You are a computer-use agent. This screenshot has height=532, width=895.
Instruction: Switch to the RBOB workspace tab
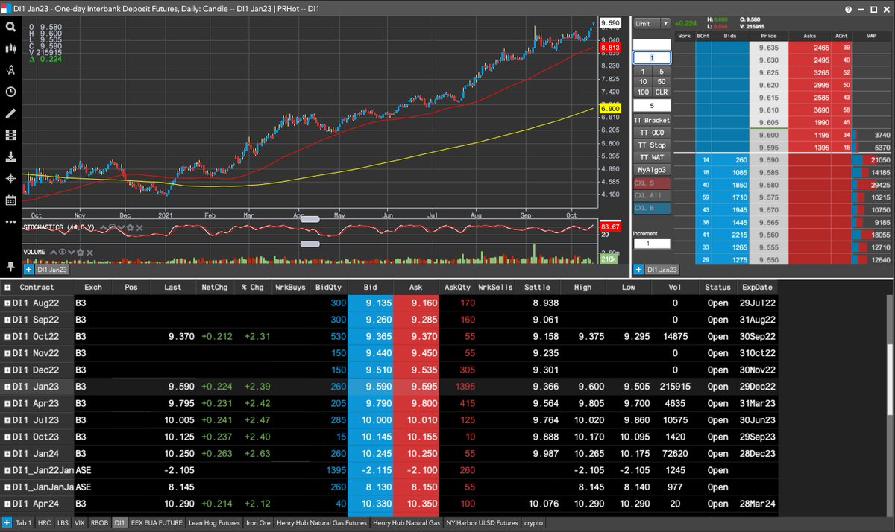[100, 523]
